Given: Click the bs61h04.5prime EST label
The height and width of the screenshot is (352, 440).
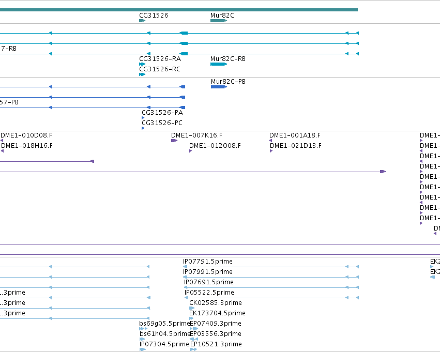Looking at the screenshot, I should point(165,334).
